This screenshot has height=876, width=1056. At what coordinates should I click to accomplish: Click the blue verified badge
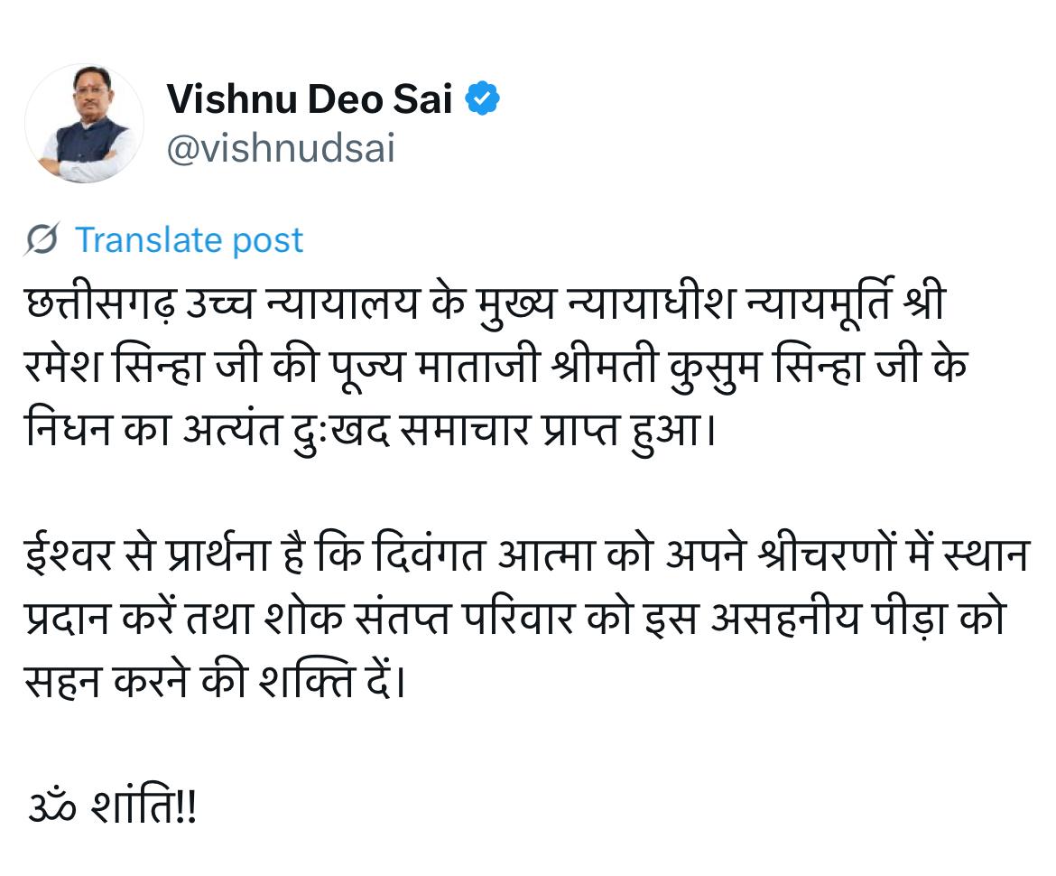pos(483,100)
